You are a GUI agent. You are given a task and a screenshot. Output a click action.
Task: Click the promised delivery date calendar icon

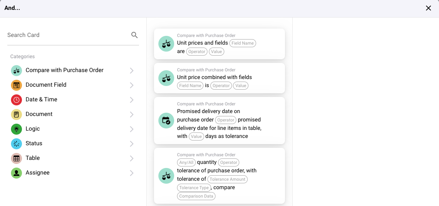[x=166, y=121]
